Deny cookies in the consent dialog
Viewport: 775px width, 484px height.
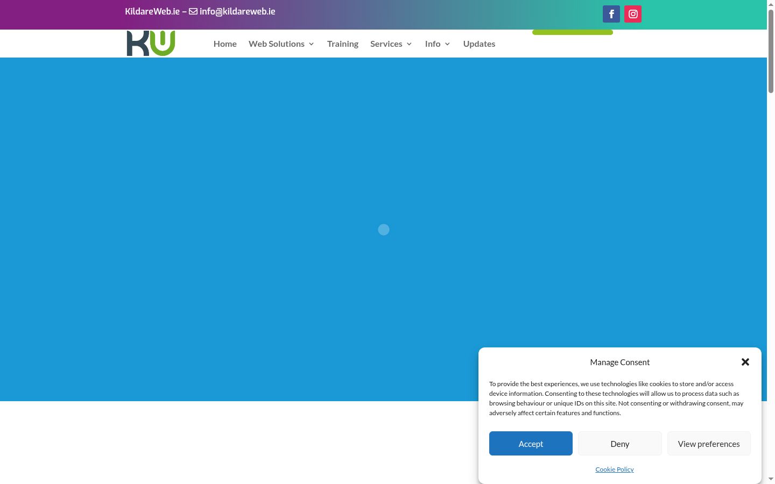620,444
